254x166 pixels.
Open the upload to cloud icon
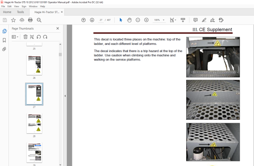[22, 20]
